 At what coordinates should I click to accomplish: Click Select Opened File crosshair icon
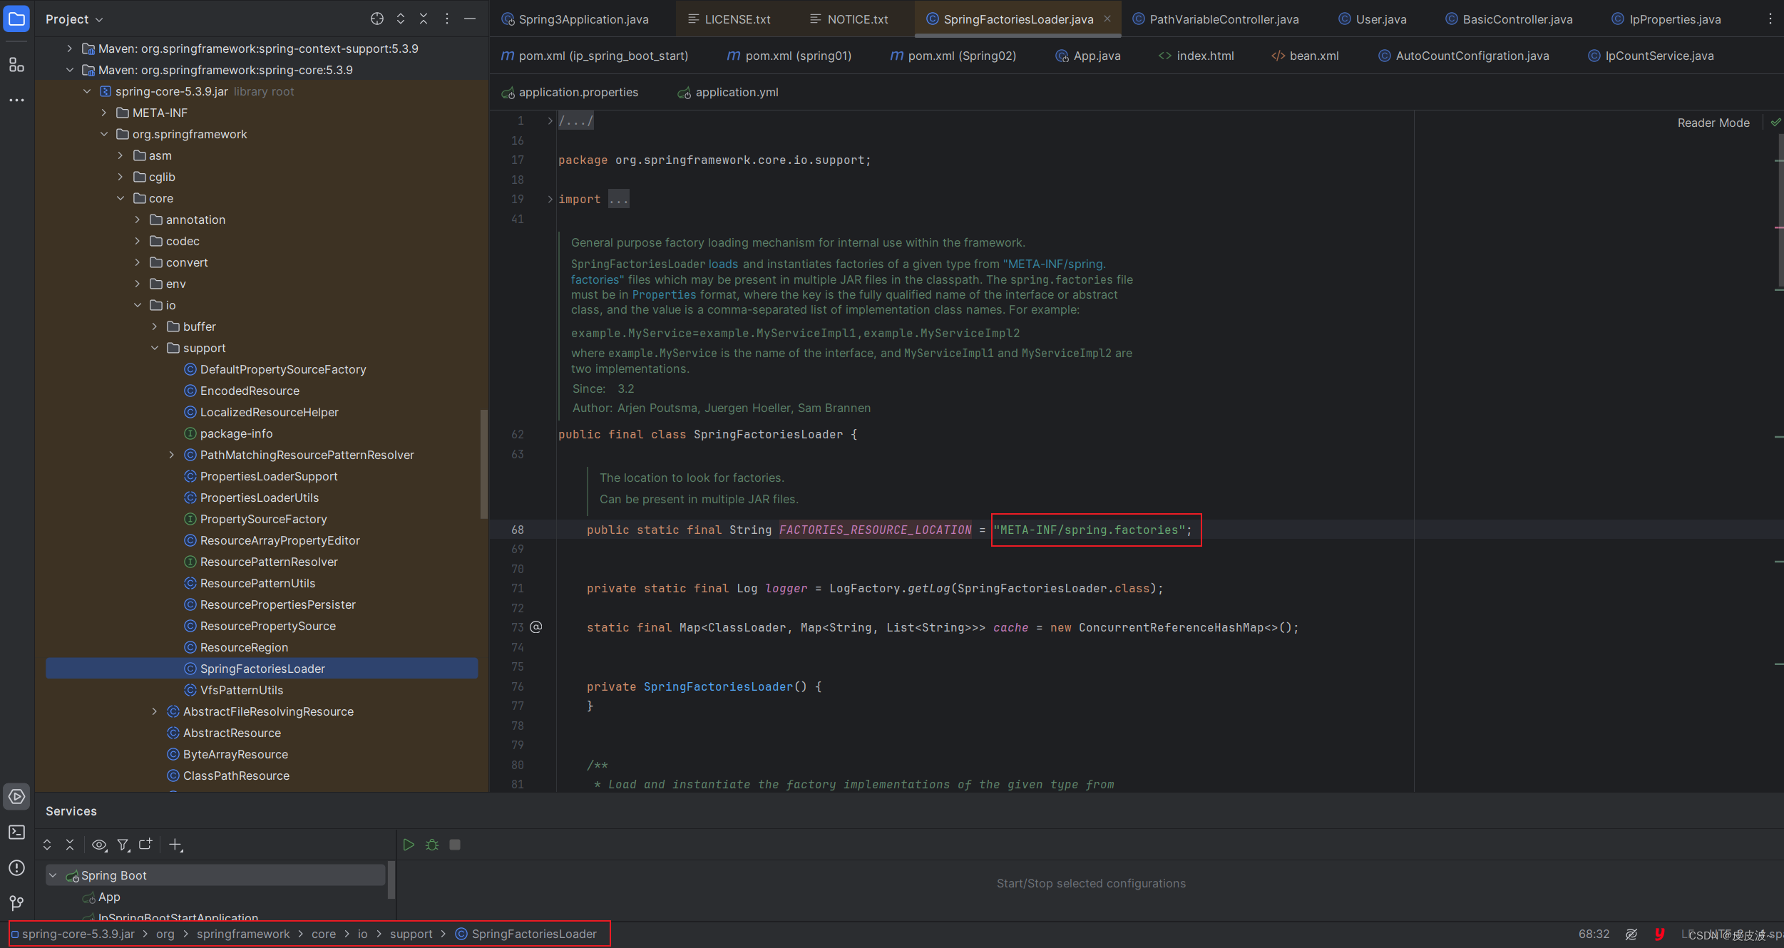point(377,19)
